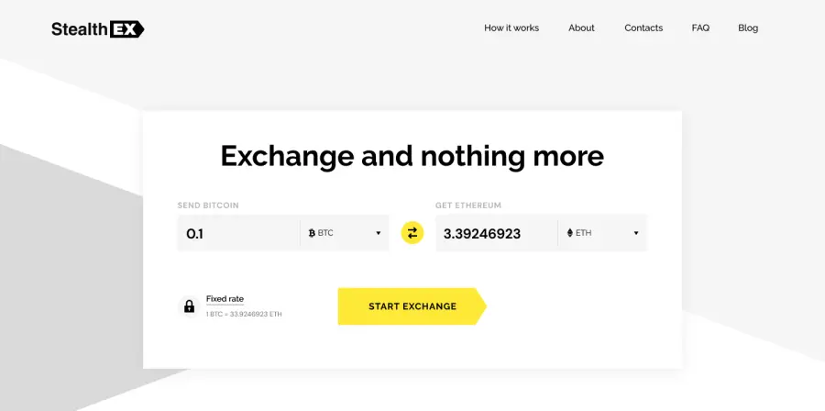Open the Contacts page
The width and height of the screenshot is (825, 411).
pyautogui.click(x=643, y=28)
